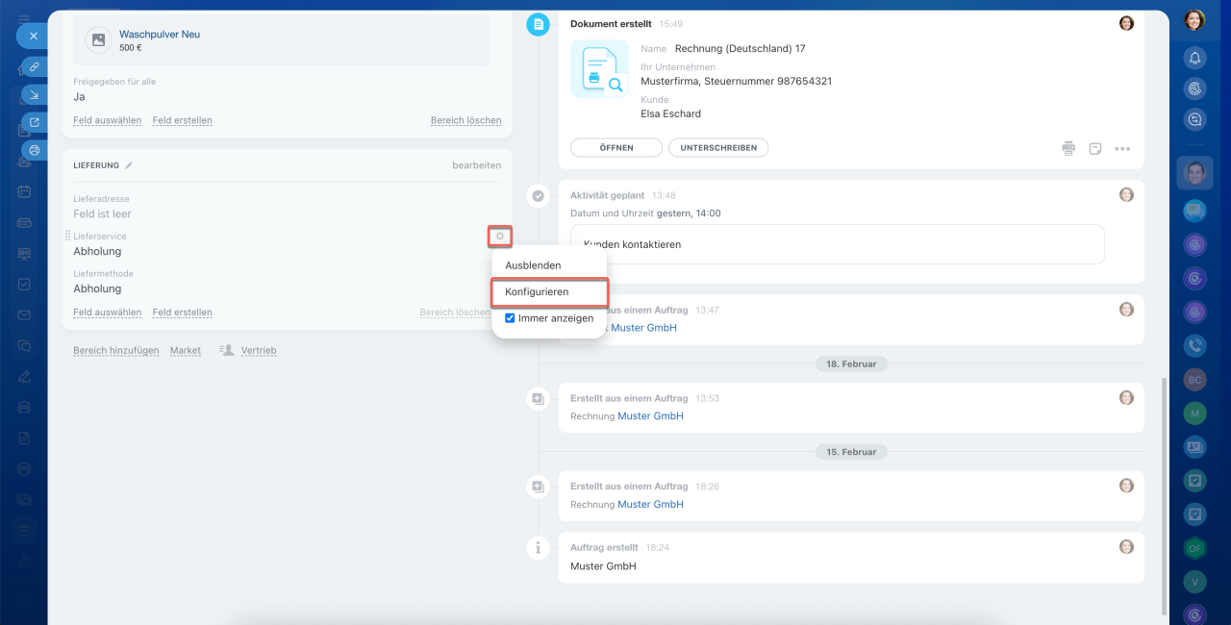
Task: Open notifications bell in right sidebar
Action: coord(1194,58)
